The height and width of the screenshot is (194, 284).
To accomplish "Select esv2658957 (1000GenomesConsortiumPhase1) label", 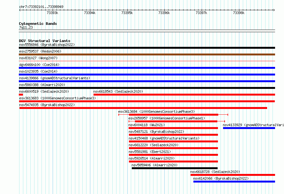I will (167, 118).
